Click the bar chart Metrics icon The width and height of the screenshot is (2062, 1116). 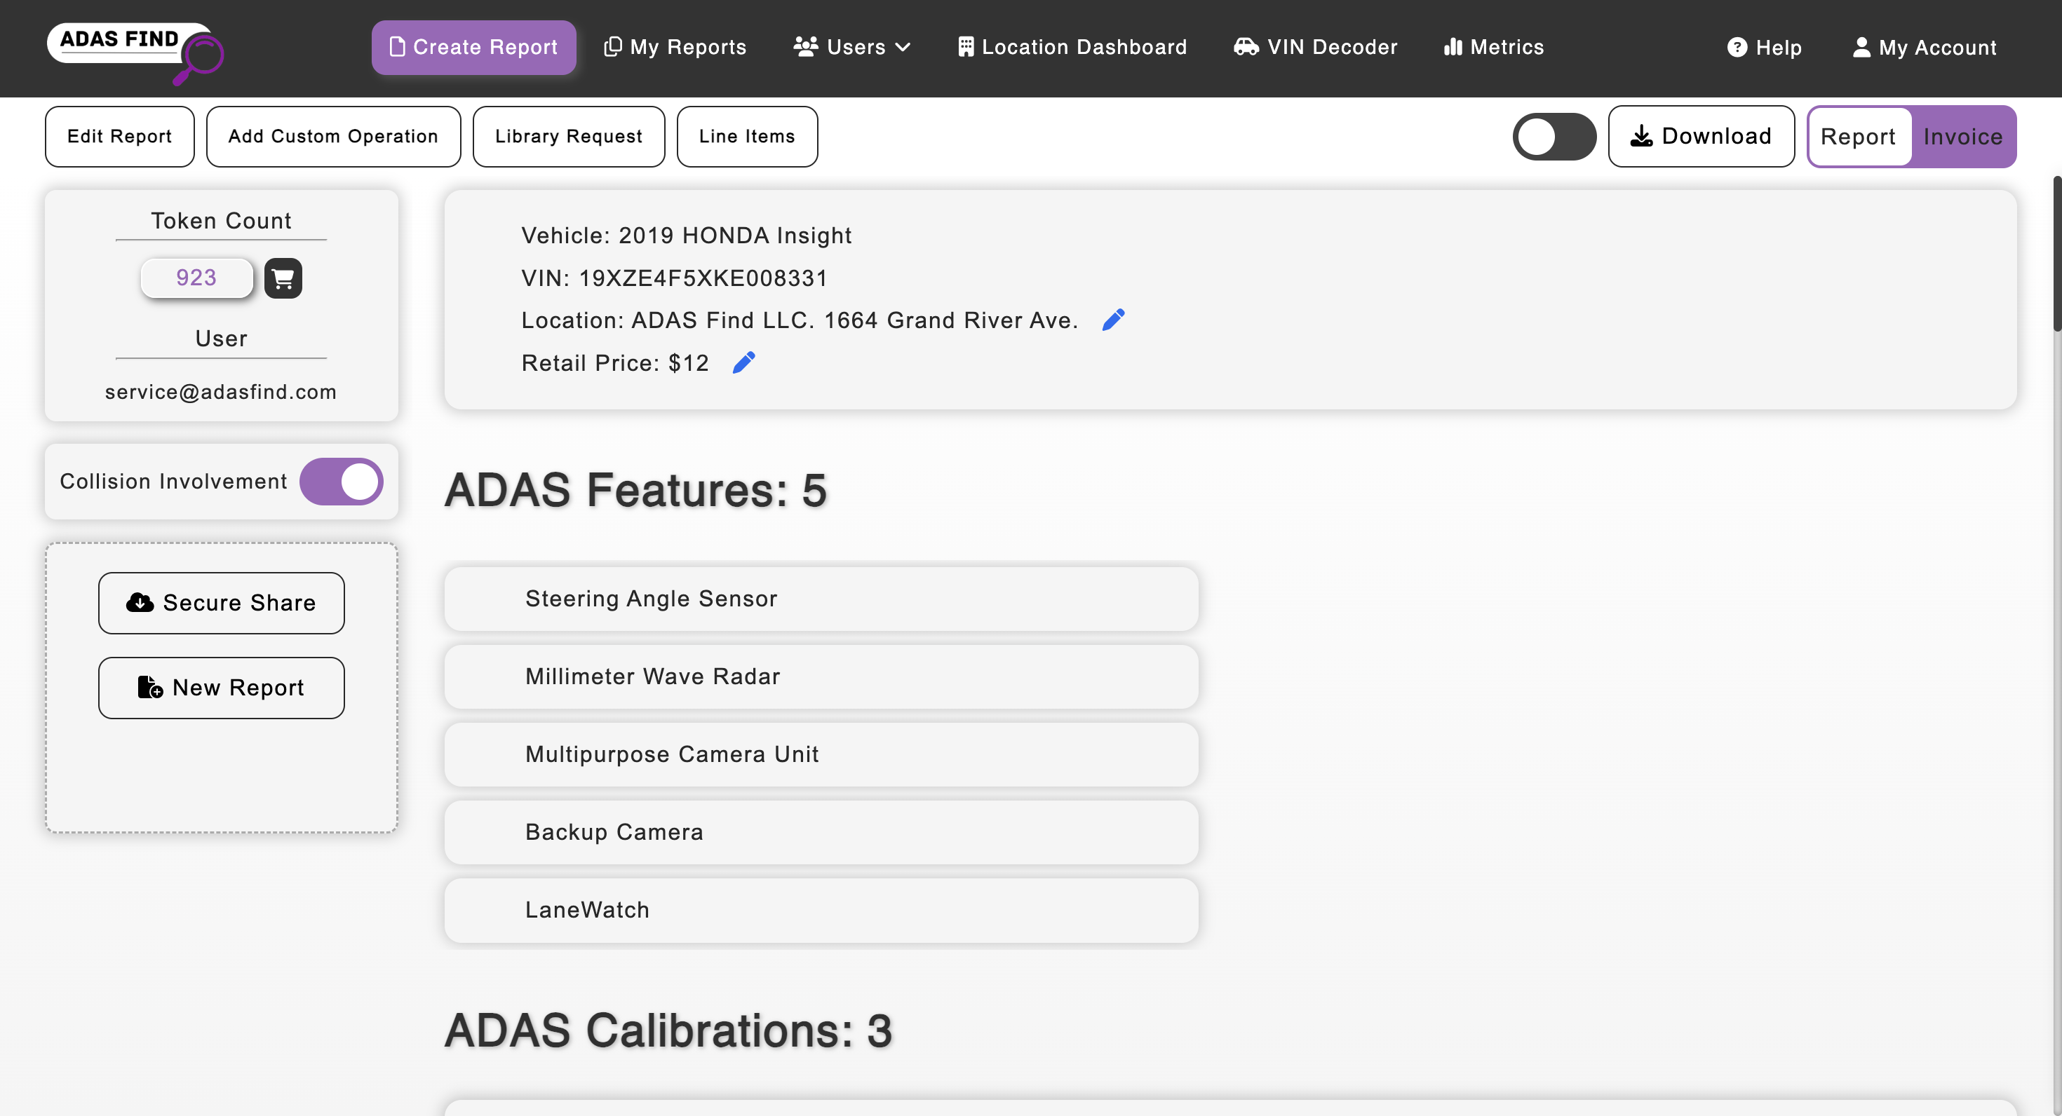1453,47
